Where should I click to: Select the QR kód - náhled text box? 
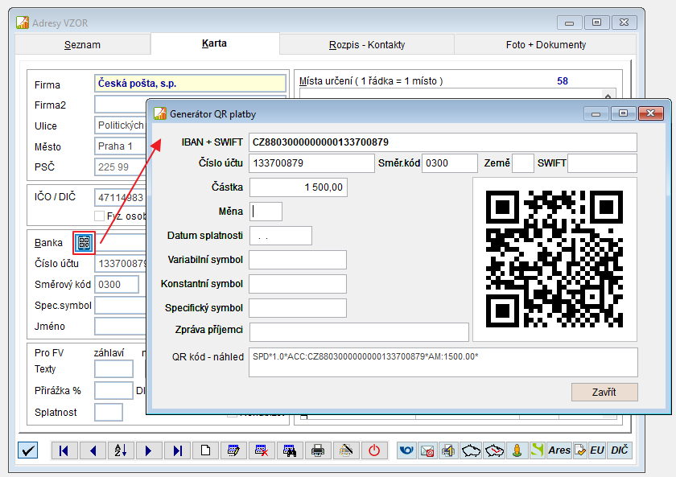point(443,363)
